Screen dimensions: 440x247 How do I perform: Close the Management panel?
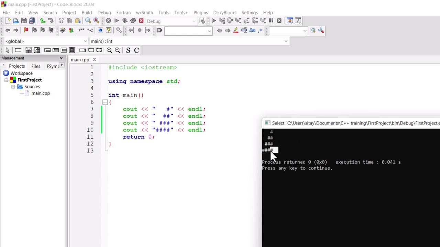click(62, 58)
